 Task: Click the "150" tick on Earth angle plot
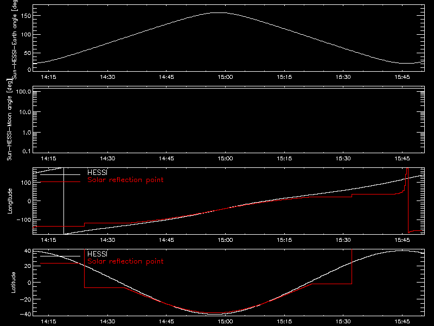pos(25,16)
